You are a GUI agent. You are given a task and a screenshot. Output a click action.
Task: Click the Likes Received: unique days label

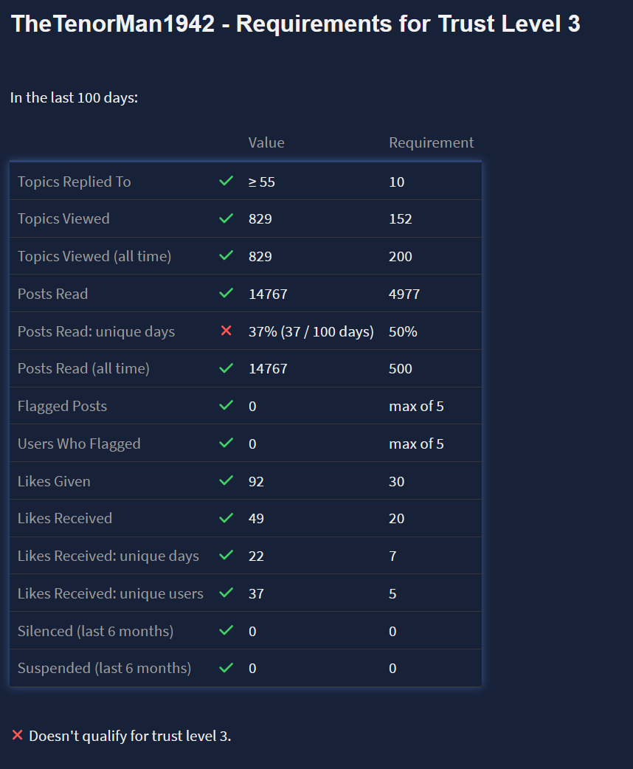(108, 556)
